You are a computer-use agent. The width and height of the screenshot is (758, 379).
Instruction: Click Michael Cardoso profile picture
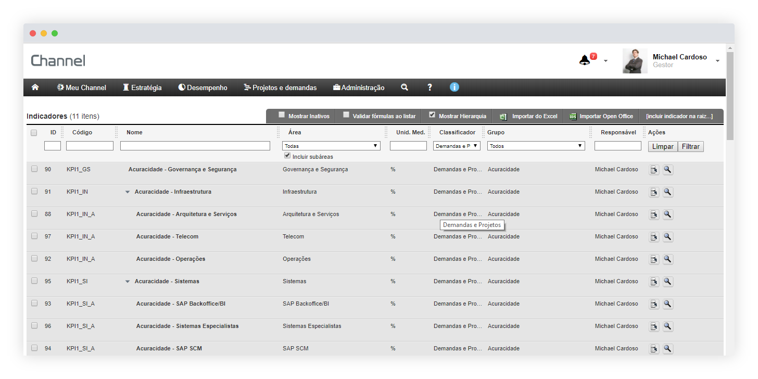coord(635,61)
